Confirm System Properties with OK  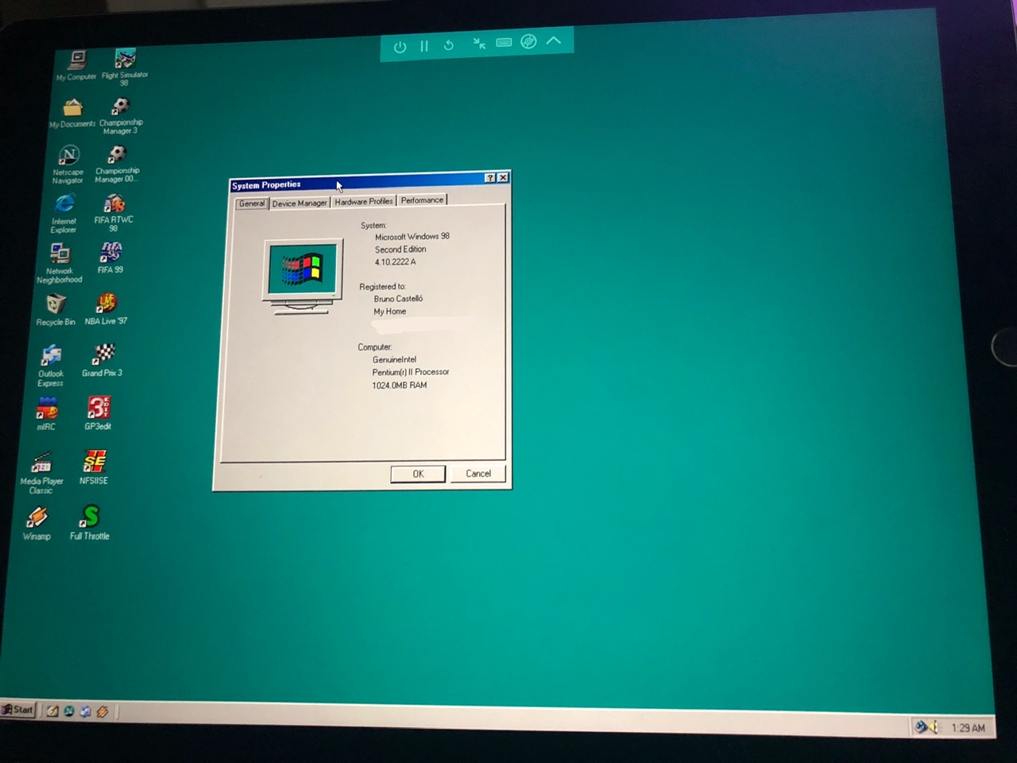pyautogui.click(x=418, y=474)
